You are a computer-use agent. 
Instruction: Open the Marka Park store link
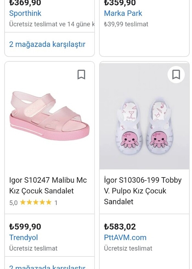tap(123, 13)
